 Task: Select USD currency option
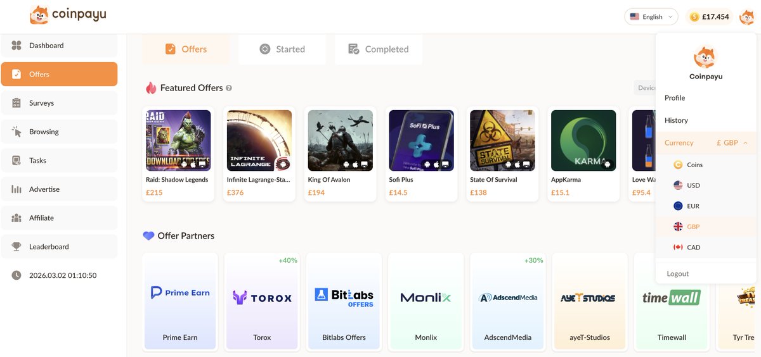click(x=706, y=185)
